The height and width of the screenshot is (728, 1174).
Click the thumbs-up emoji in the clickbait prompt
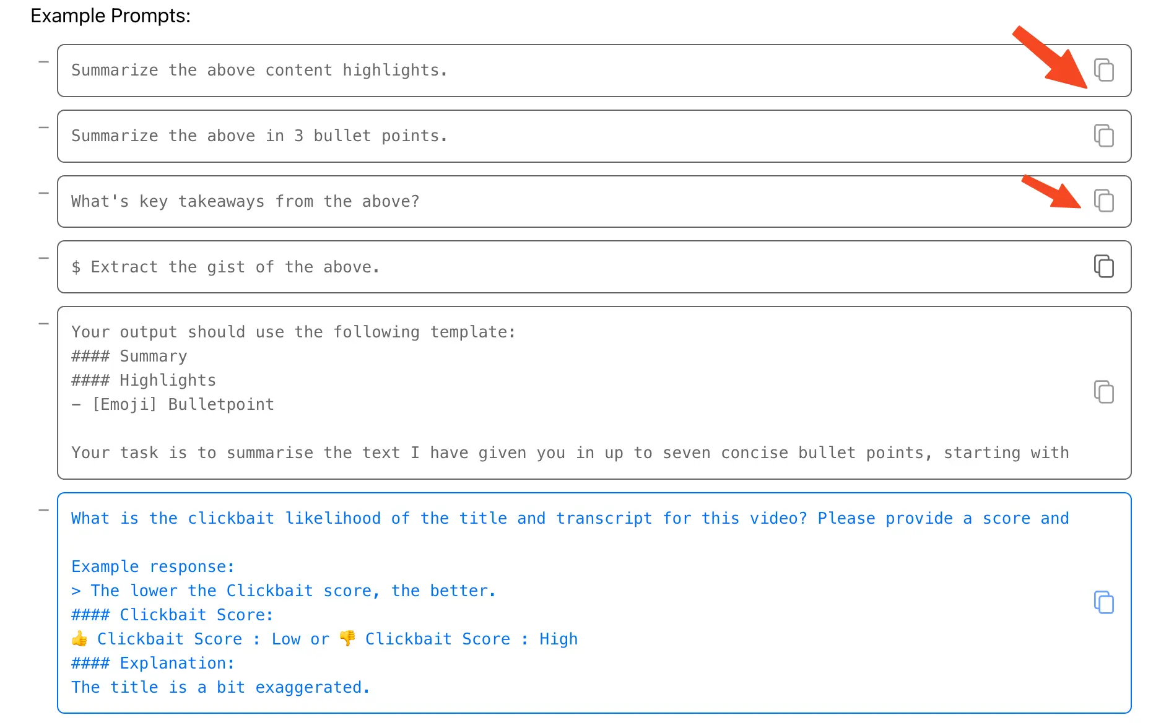click(80, 639)
